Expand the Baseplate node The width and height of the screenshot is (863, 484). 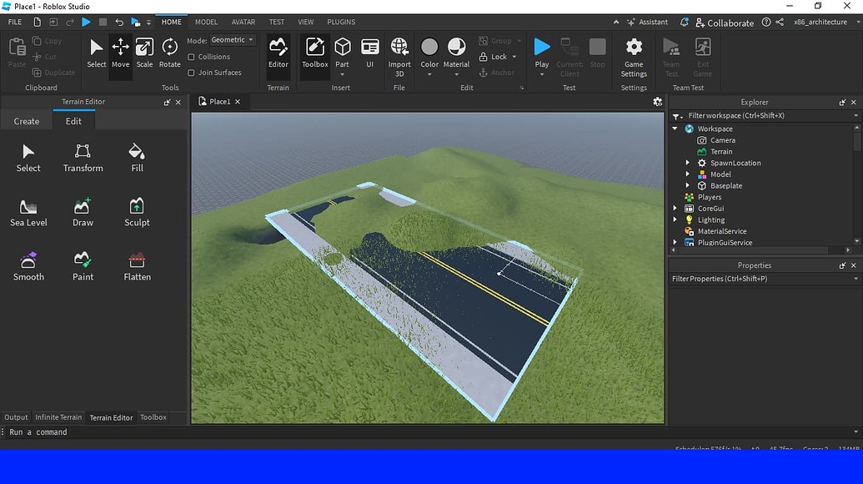[x=687, y=186]
